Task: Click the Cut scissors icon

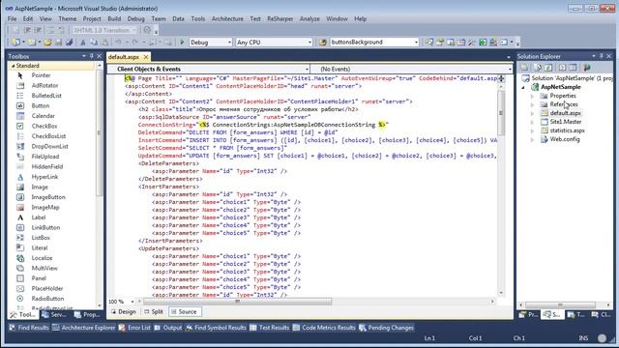Action: 83,42
